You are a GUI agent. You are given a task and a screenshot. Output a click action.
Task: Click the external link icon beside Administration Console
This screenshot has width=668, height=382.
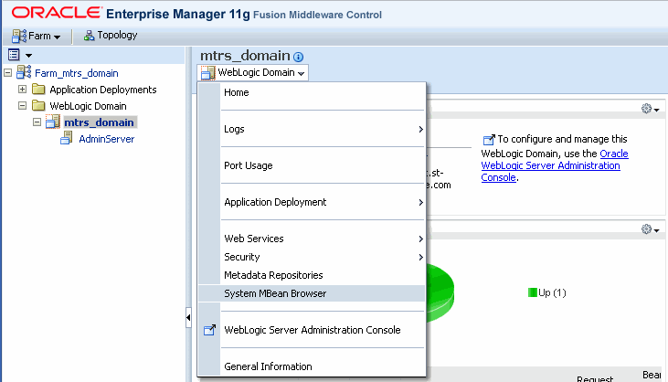(209, 330)
